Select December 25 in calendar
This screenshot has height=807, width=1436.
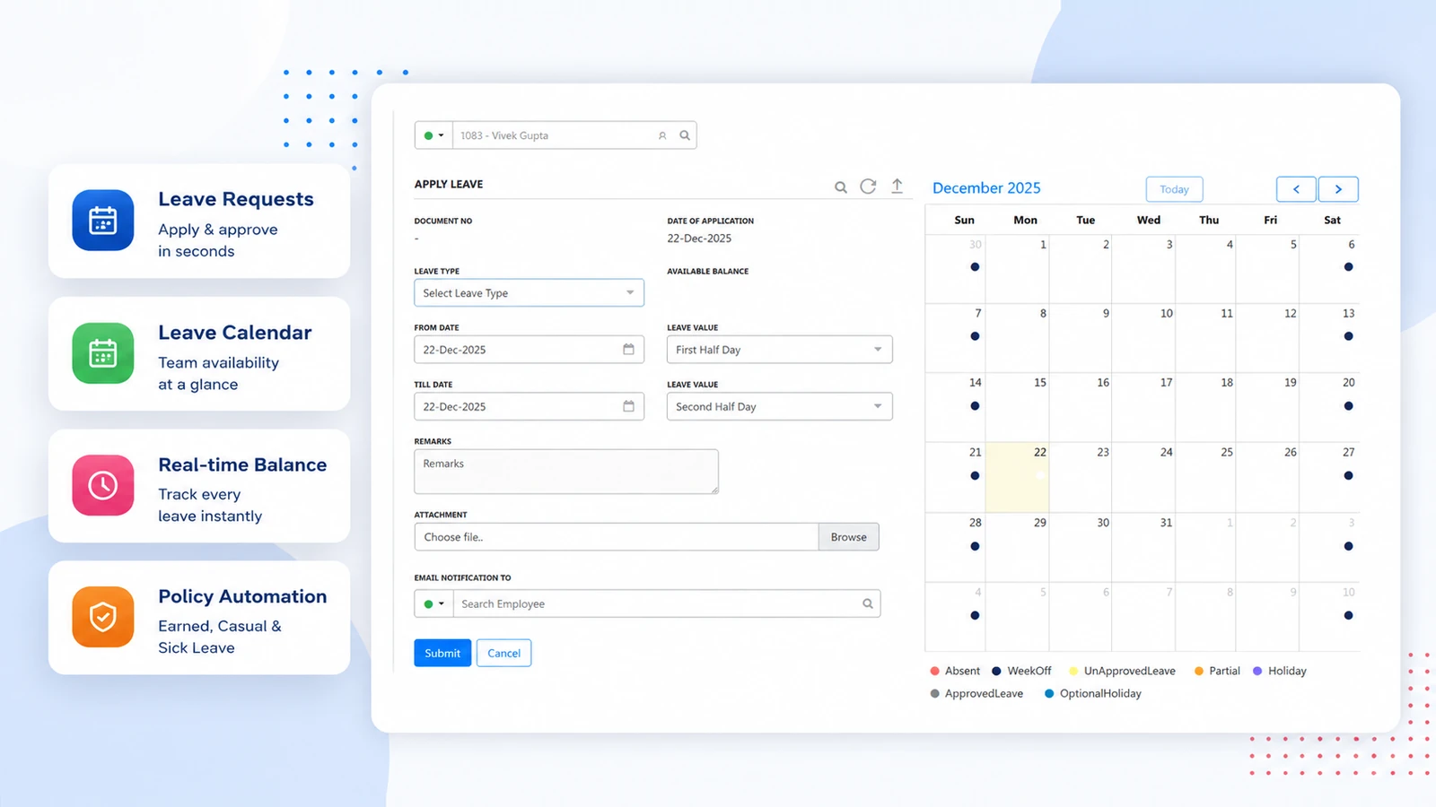[1205, 477]
